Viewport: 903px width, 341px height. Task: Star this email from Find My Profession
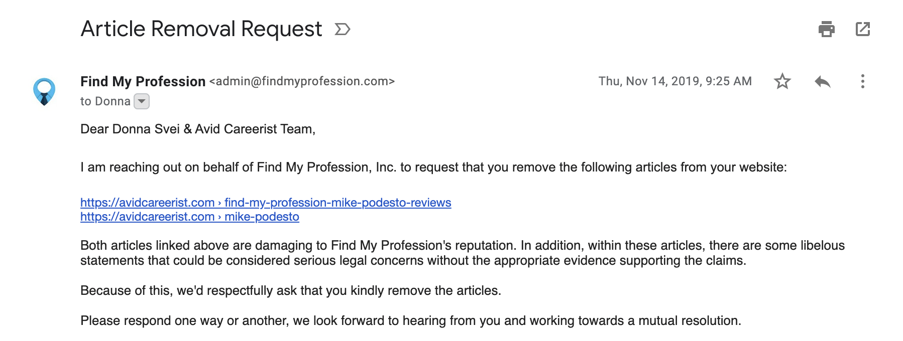coord(782,81)
